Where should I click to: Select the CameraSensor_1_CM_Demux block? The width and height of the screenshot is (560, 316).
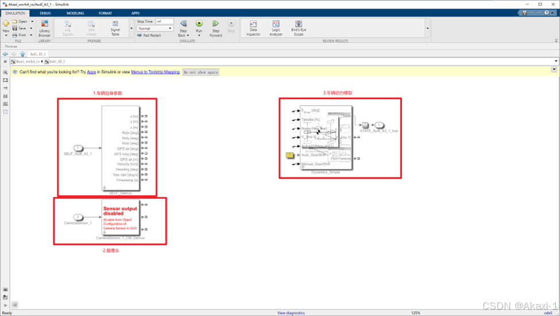(121, 217)
